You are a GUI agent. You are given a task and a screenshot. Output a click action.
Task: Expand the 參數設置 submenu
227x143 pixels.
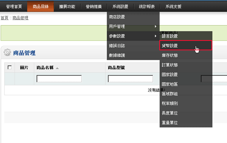point(133,36)
